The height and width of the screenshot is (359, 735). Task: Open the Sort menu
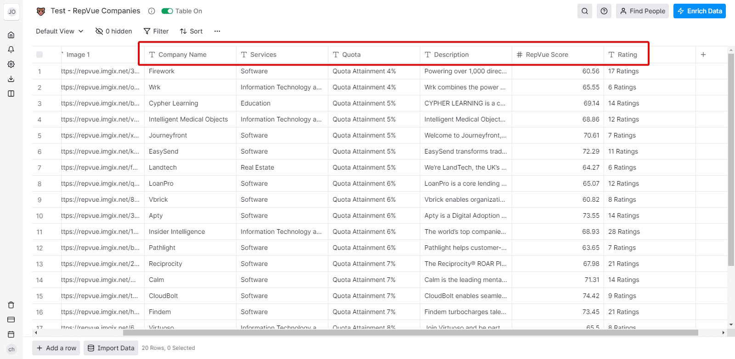tap(191, 31)
